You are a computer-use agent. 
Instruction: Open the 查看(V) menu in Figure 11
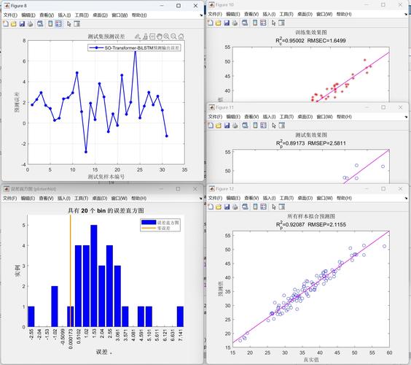[251, 117]
